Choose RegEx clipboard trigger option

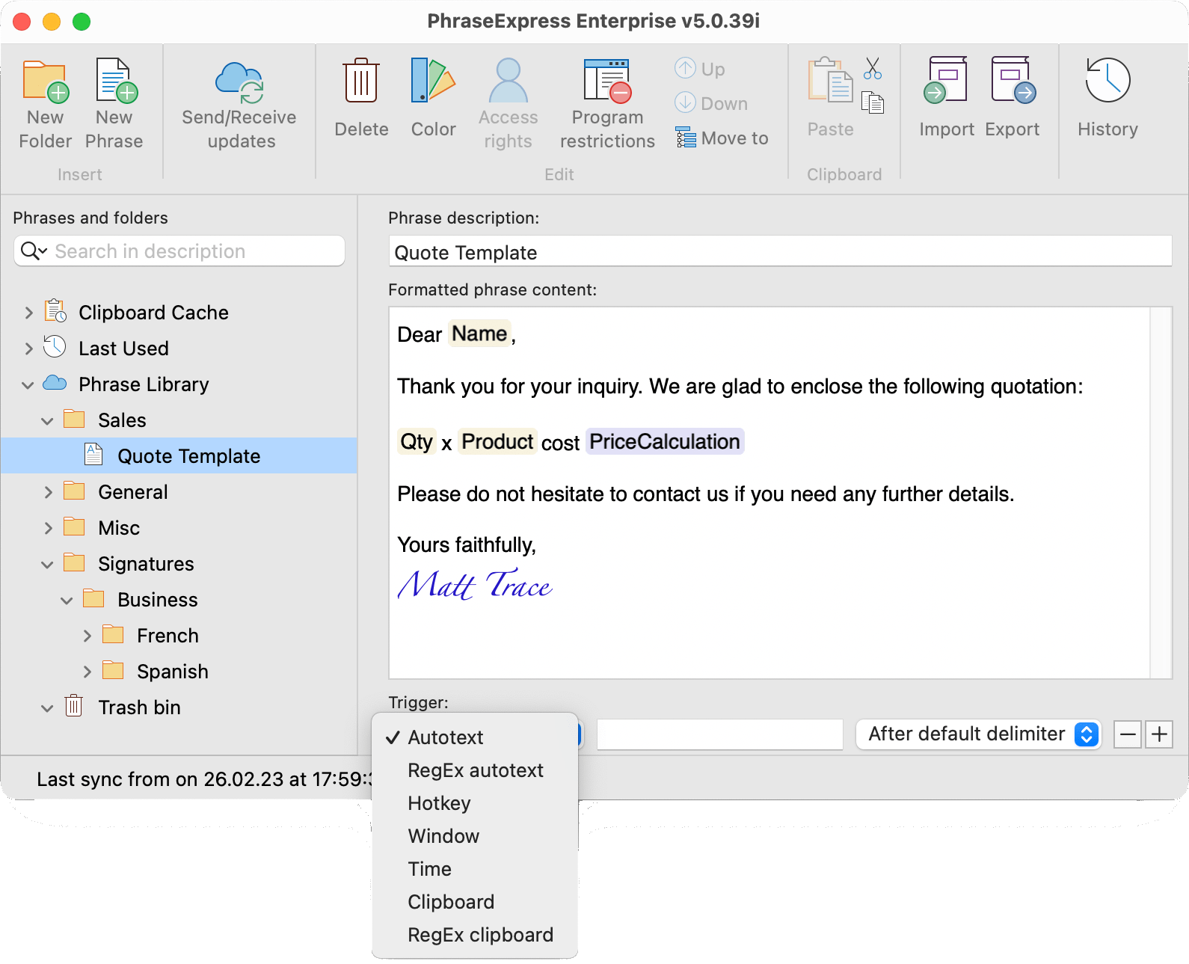pyautogui.click(x=475, y=935)
